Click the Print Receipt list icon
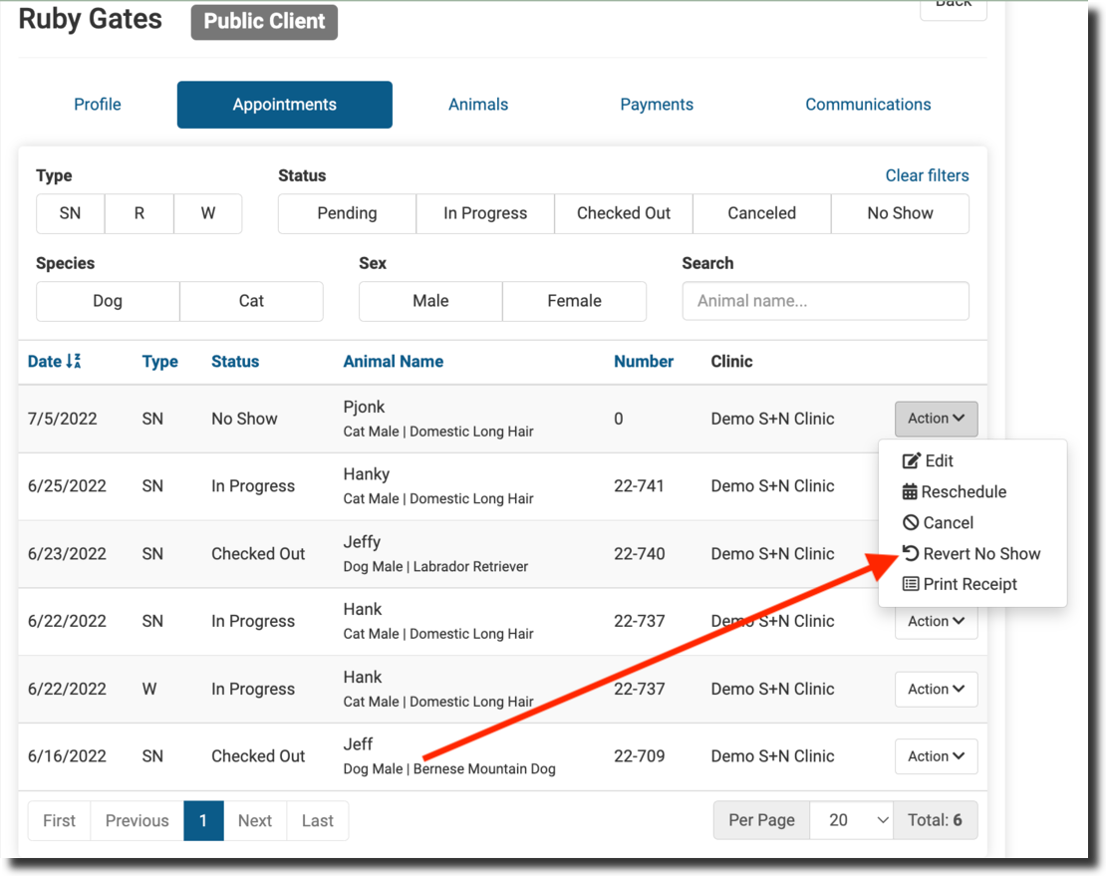The width and height of the screenshot is (1106, 876). [911, 584]
